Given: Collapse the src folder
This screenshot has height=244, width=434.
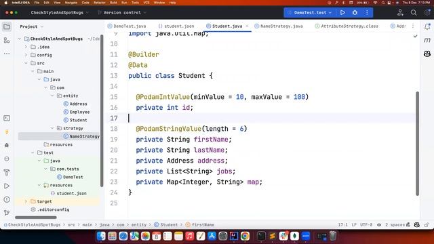Looking at the screenshot, I should pyautogui.click(x=26, y=63).
